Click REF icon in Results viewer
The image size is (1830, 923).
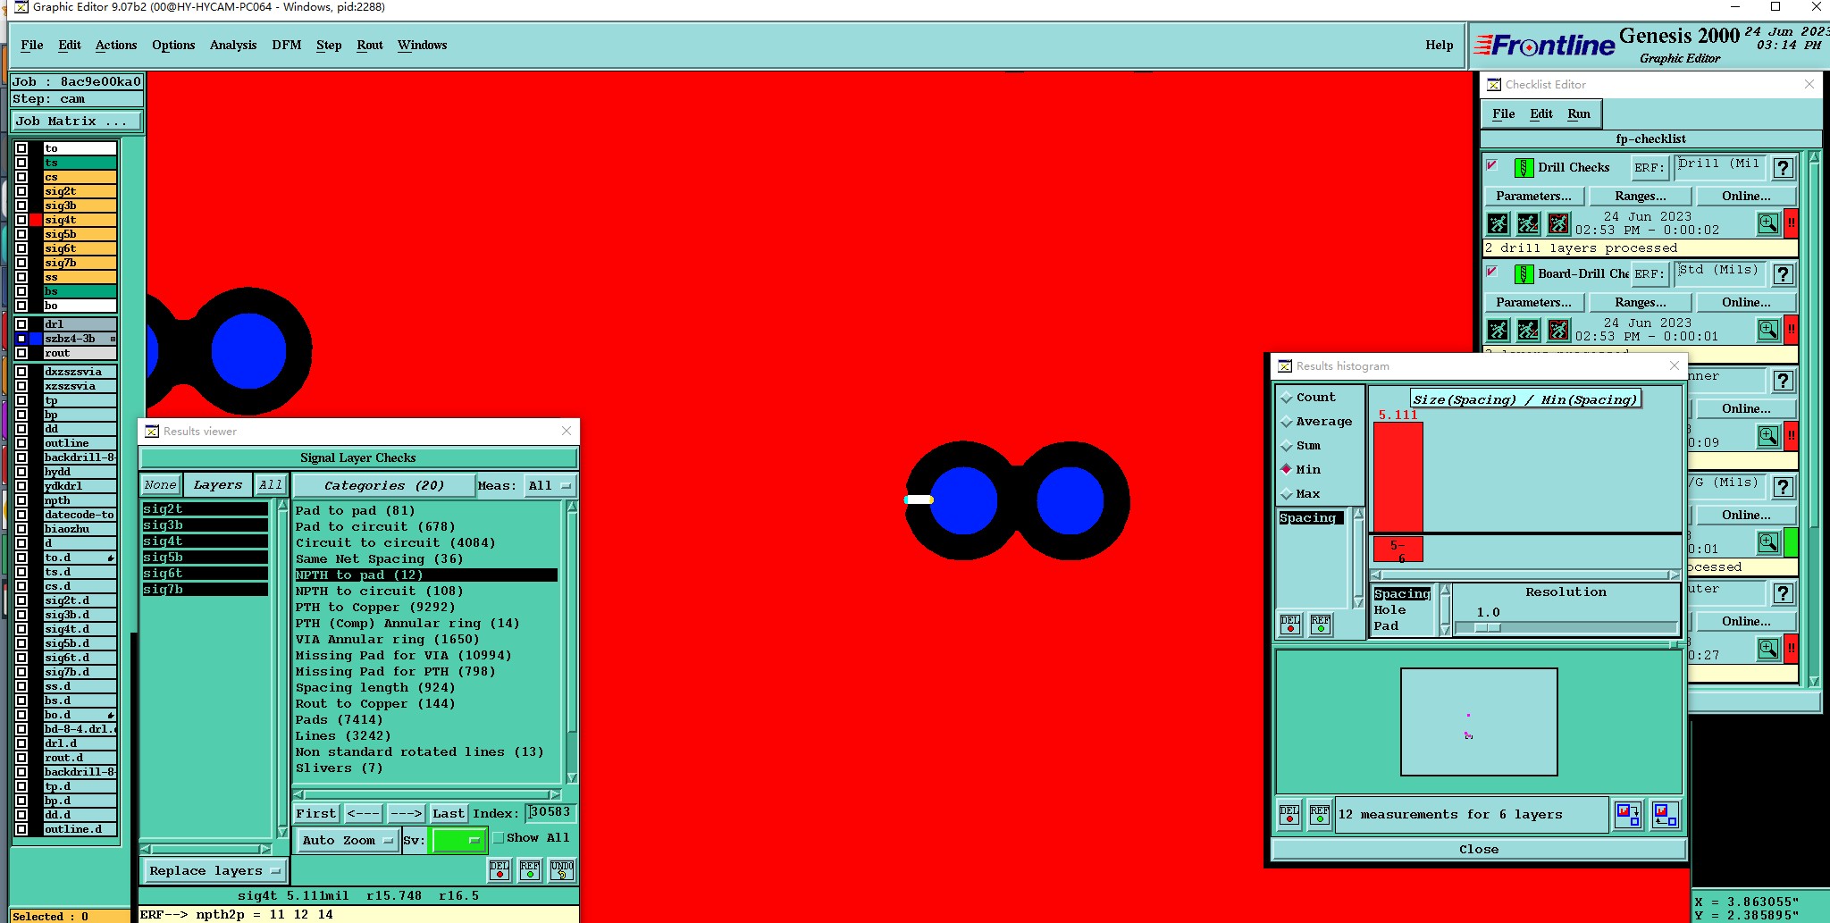click(x=530, y=869)
